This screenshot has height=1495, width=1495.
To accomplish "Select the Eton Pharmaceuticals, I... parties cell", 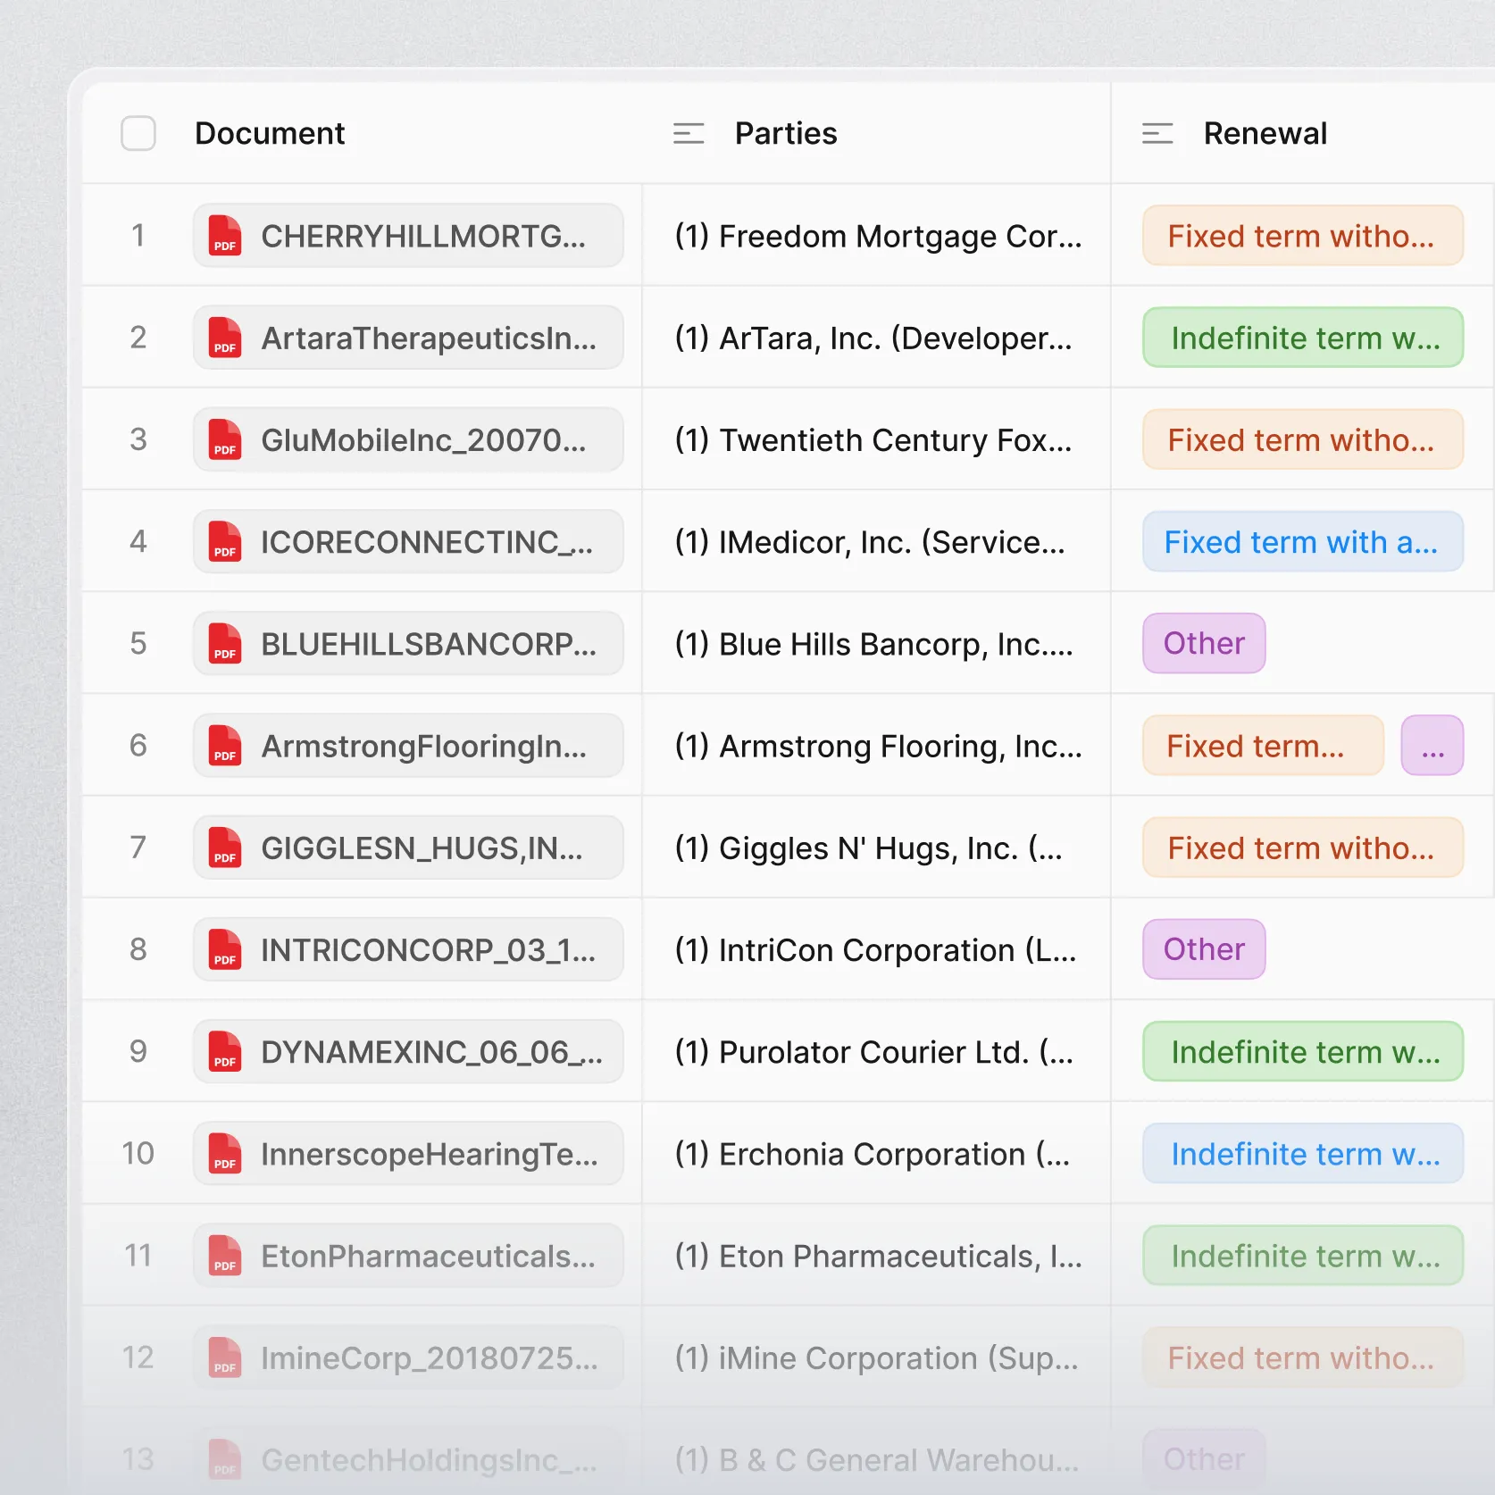I will click(x=877, y=1255).
